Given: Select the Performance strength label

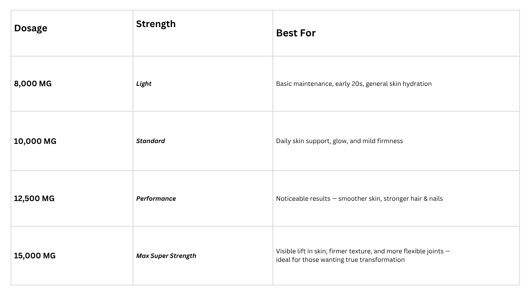Looking at the screenshot, I should pyautogui.click(x=156, y=199).
